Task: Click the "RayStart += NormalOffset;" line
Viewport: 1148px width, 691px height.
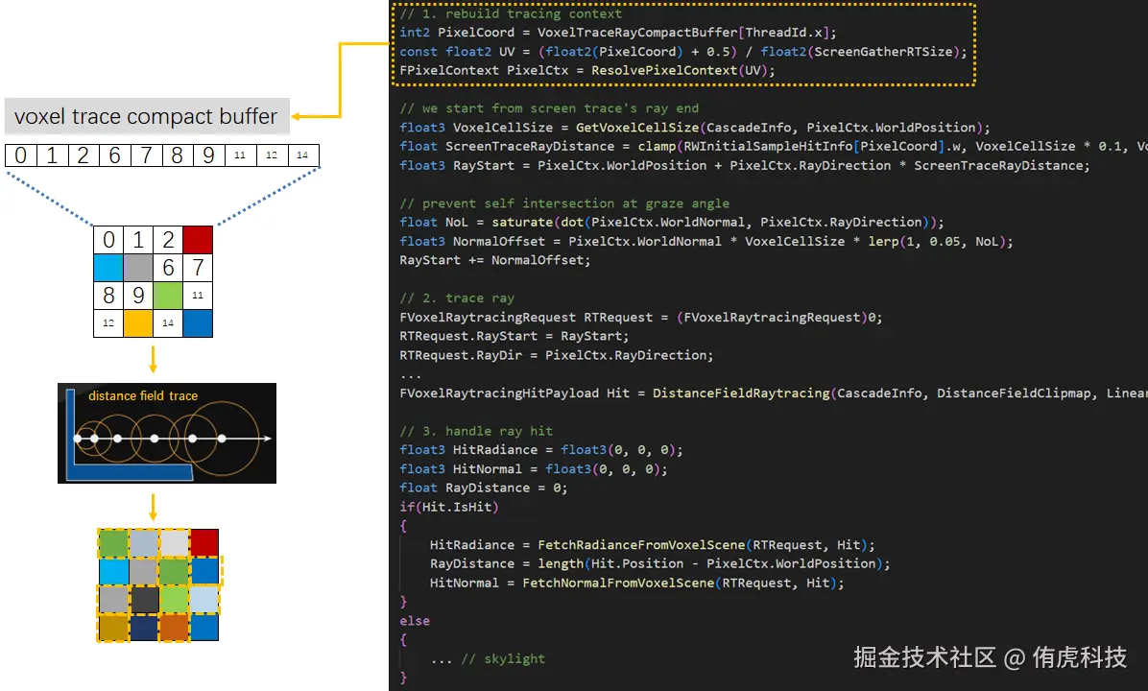Action: [x=494, y=260]
